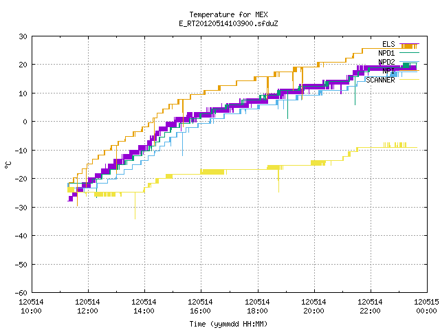Click the y-axis label 0

(x=25, y=122)
